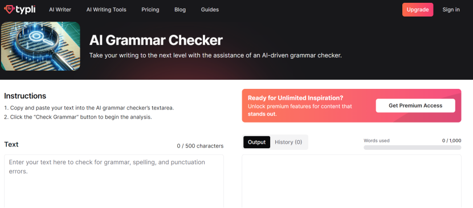Click the AI Grammar Checker heading
473x208 pixels.
point(156,40)
